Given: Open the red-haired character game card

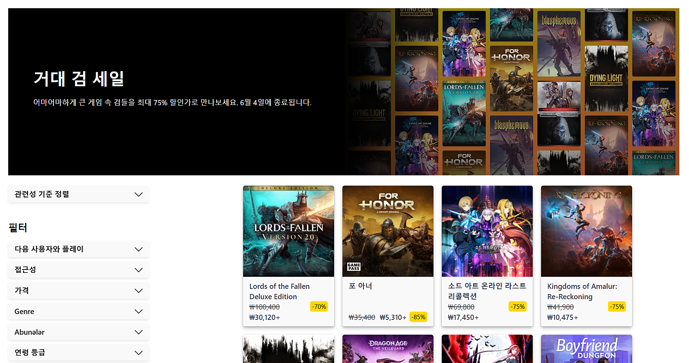Looking at the screenshot, I should click(487, 349).
